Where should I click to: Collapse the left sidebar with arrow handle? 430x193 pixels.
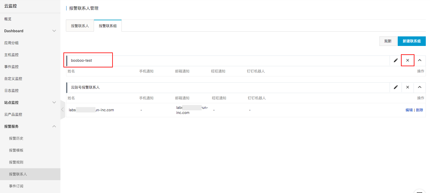[63, 109]
